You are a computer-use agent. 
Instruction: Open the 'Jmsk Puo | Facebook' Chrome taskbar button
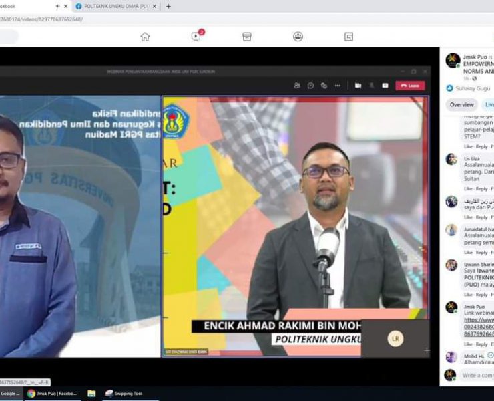coord(52,394)
